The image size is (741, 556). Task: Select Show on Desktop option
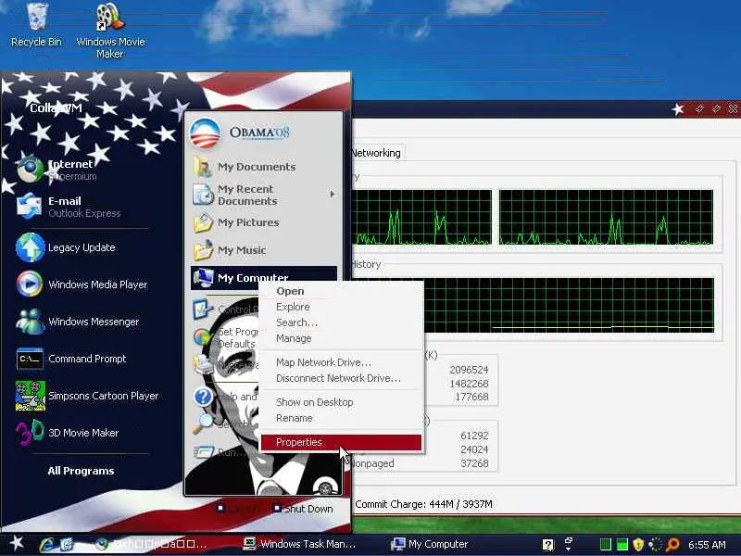pos(340,402)
